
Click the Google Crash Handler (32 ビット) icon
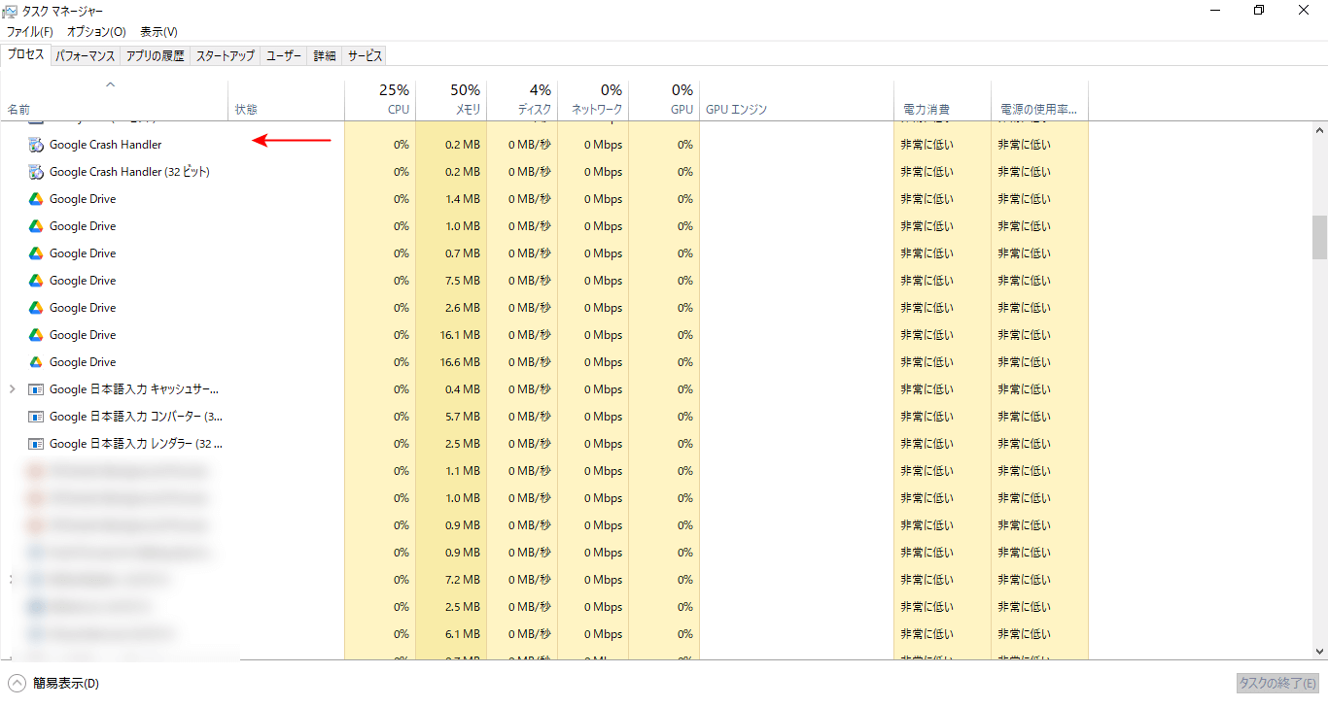point(36,172)
